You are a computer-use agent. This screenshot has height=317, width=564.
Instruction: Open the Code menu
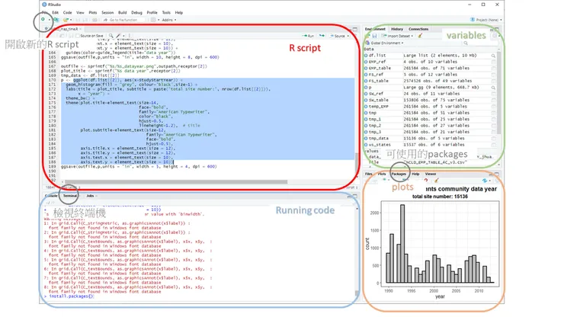pyautogui.click(x=67, y=13)
